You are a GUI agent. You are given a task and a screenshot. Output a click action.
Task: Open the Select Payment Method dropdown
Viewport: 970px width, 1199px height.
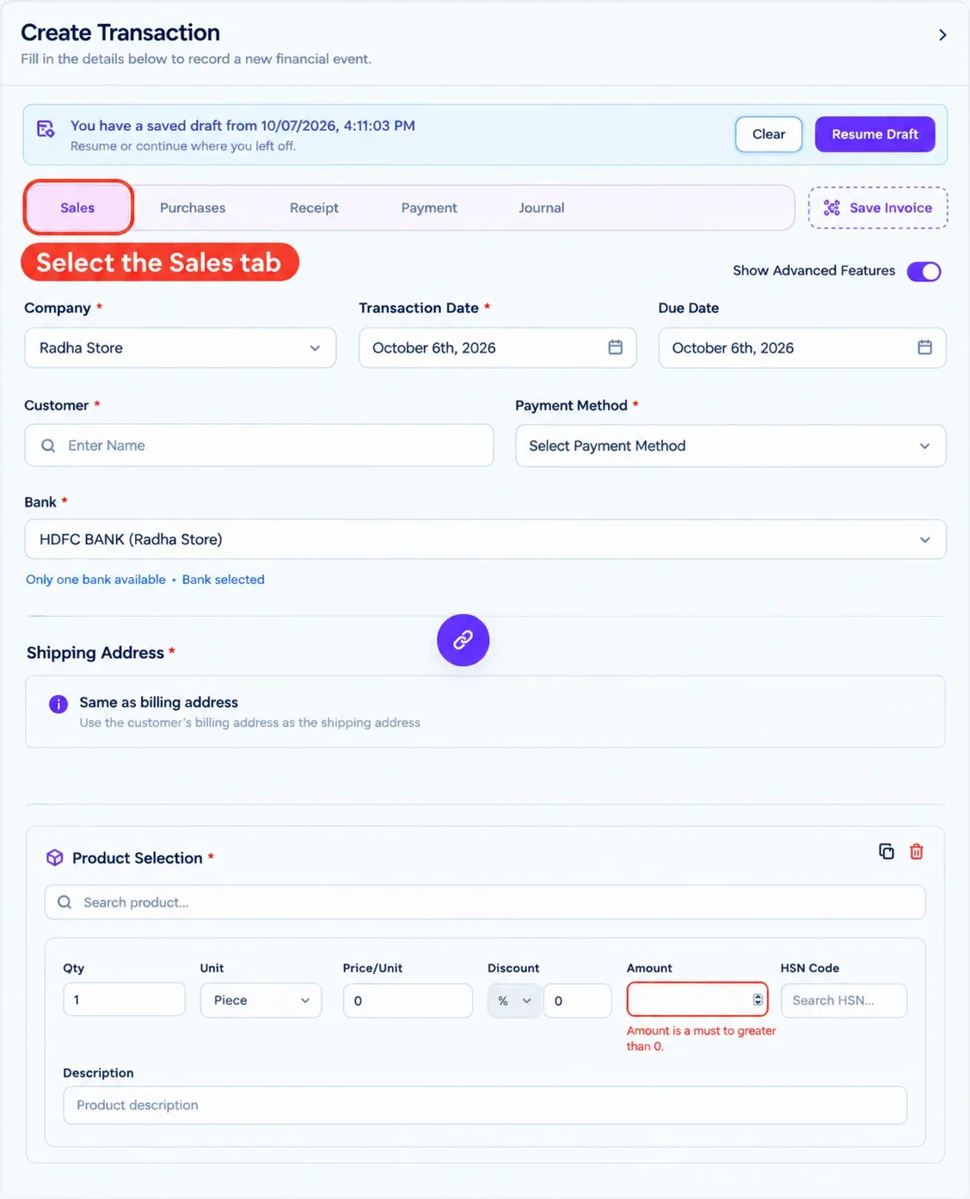pos(730,446)
